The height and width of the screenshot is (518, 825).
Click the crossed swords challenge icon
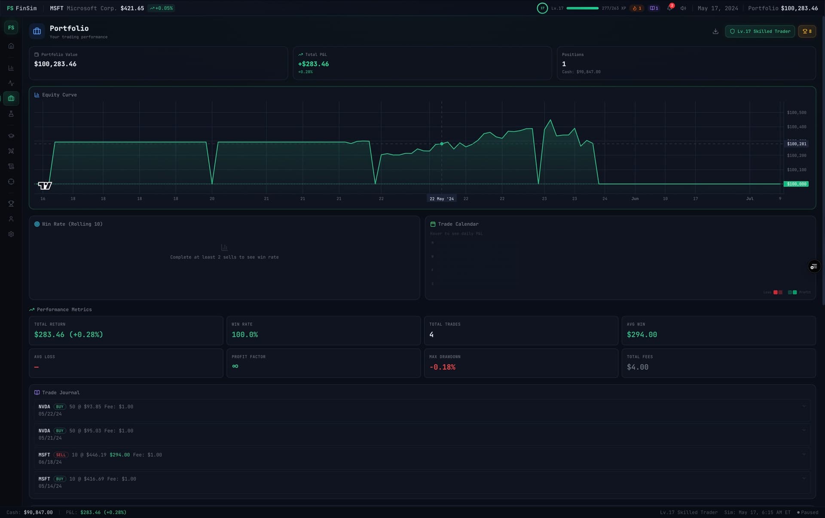click(11, 151)
